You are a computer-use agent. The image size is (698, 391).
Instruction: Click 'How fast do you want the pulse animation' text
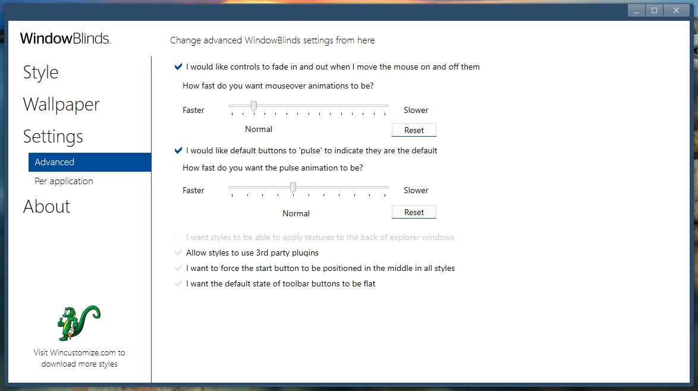click(x=273, y=168)
